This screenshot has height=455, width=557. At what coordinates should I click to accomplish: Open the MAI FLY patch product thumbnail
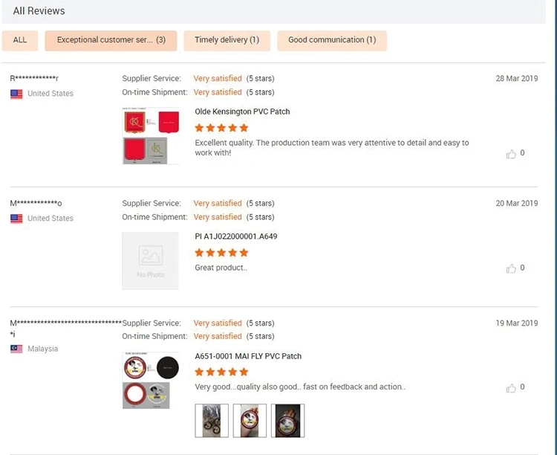(151, 380)
